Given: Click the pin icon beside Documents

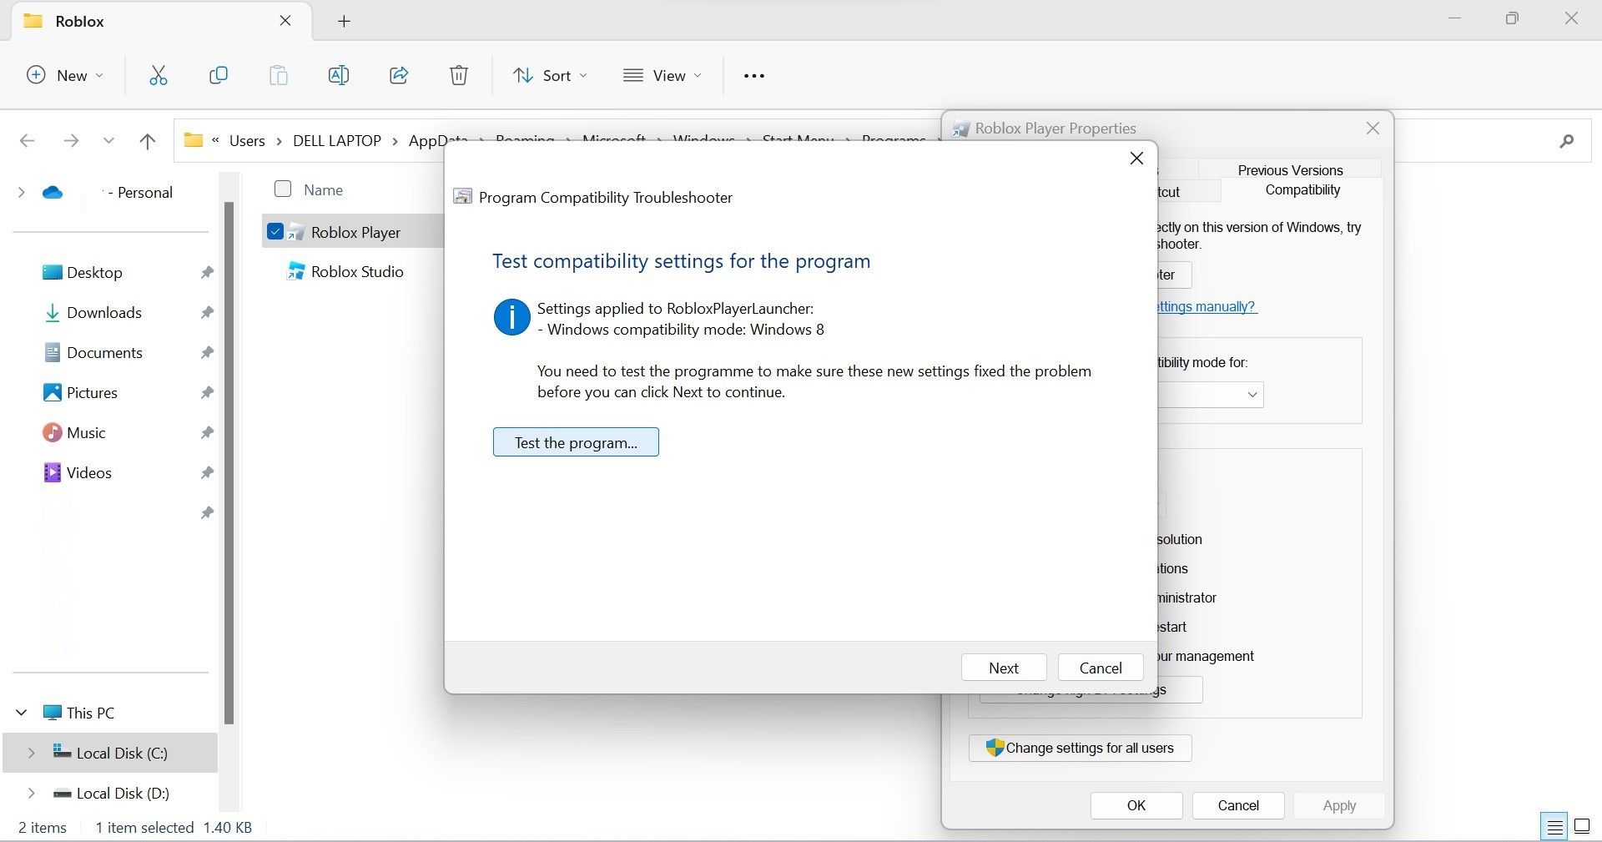Looking at the screenshot, I should pyautogui.click(x=207, y=352).
